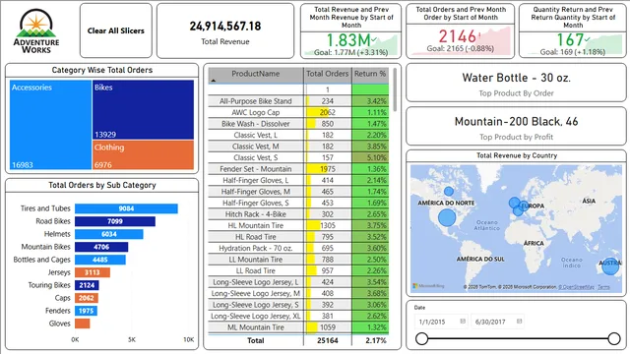Select the Accessories tile in treemap
630x354 pixels.
[50, 125]
